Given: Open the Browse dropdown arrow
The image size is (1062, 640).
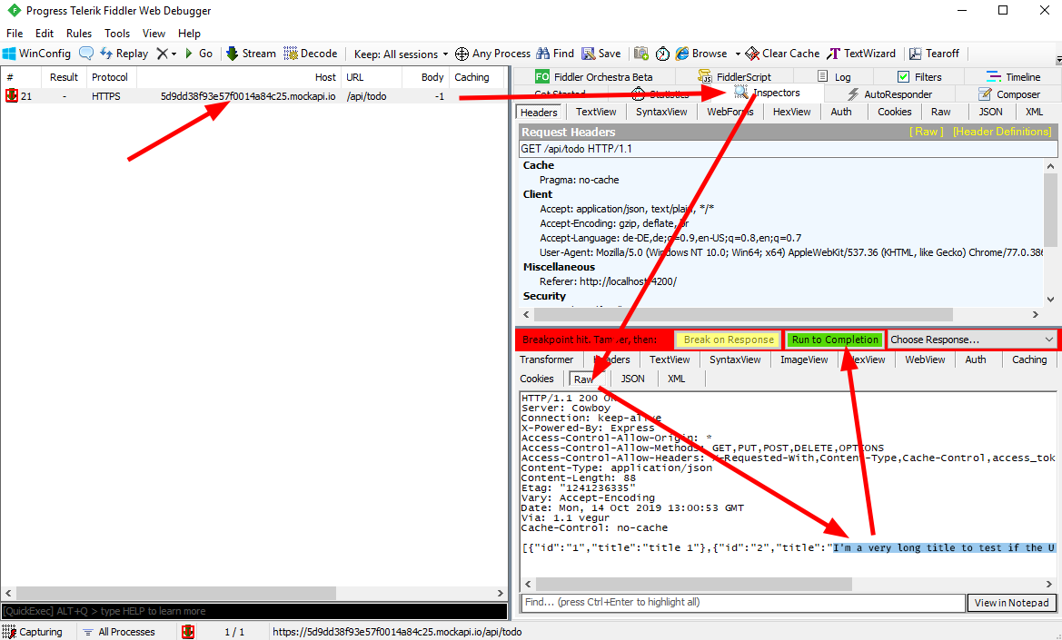Looking at the screenshot, I should pyautogui.click(x=738, y=54).
